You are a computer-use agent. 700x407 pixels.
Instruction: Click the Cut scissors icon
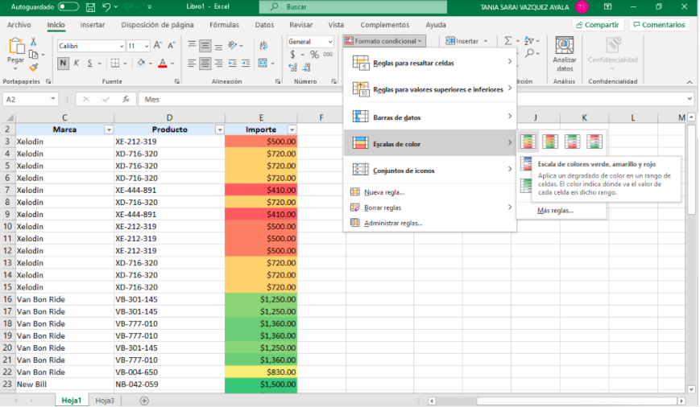tap(34, 42)
